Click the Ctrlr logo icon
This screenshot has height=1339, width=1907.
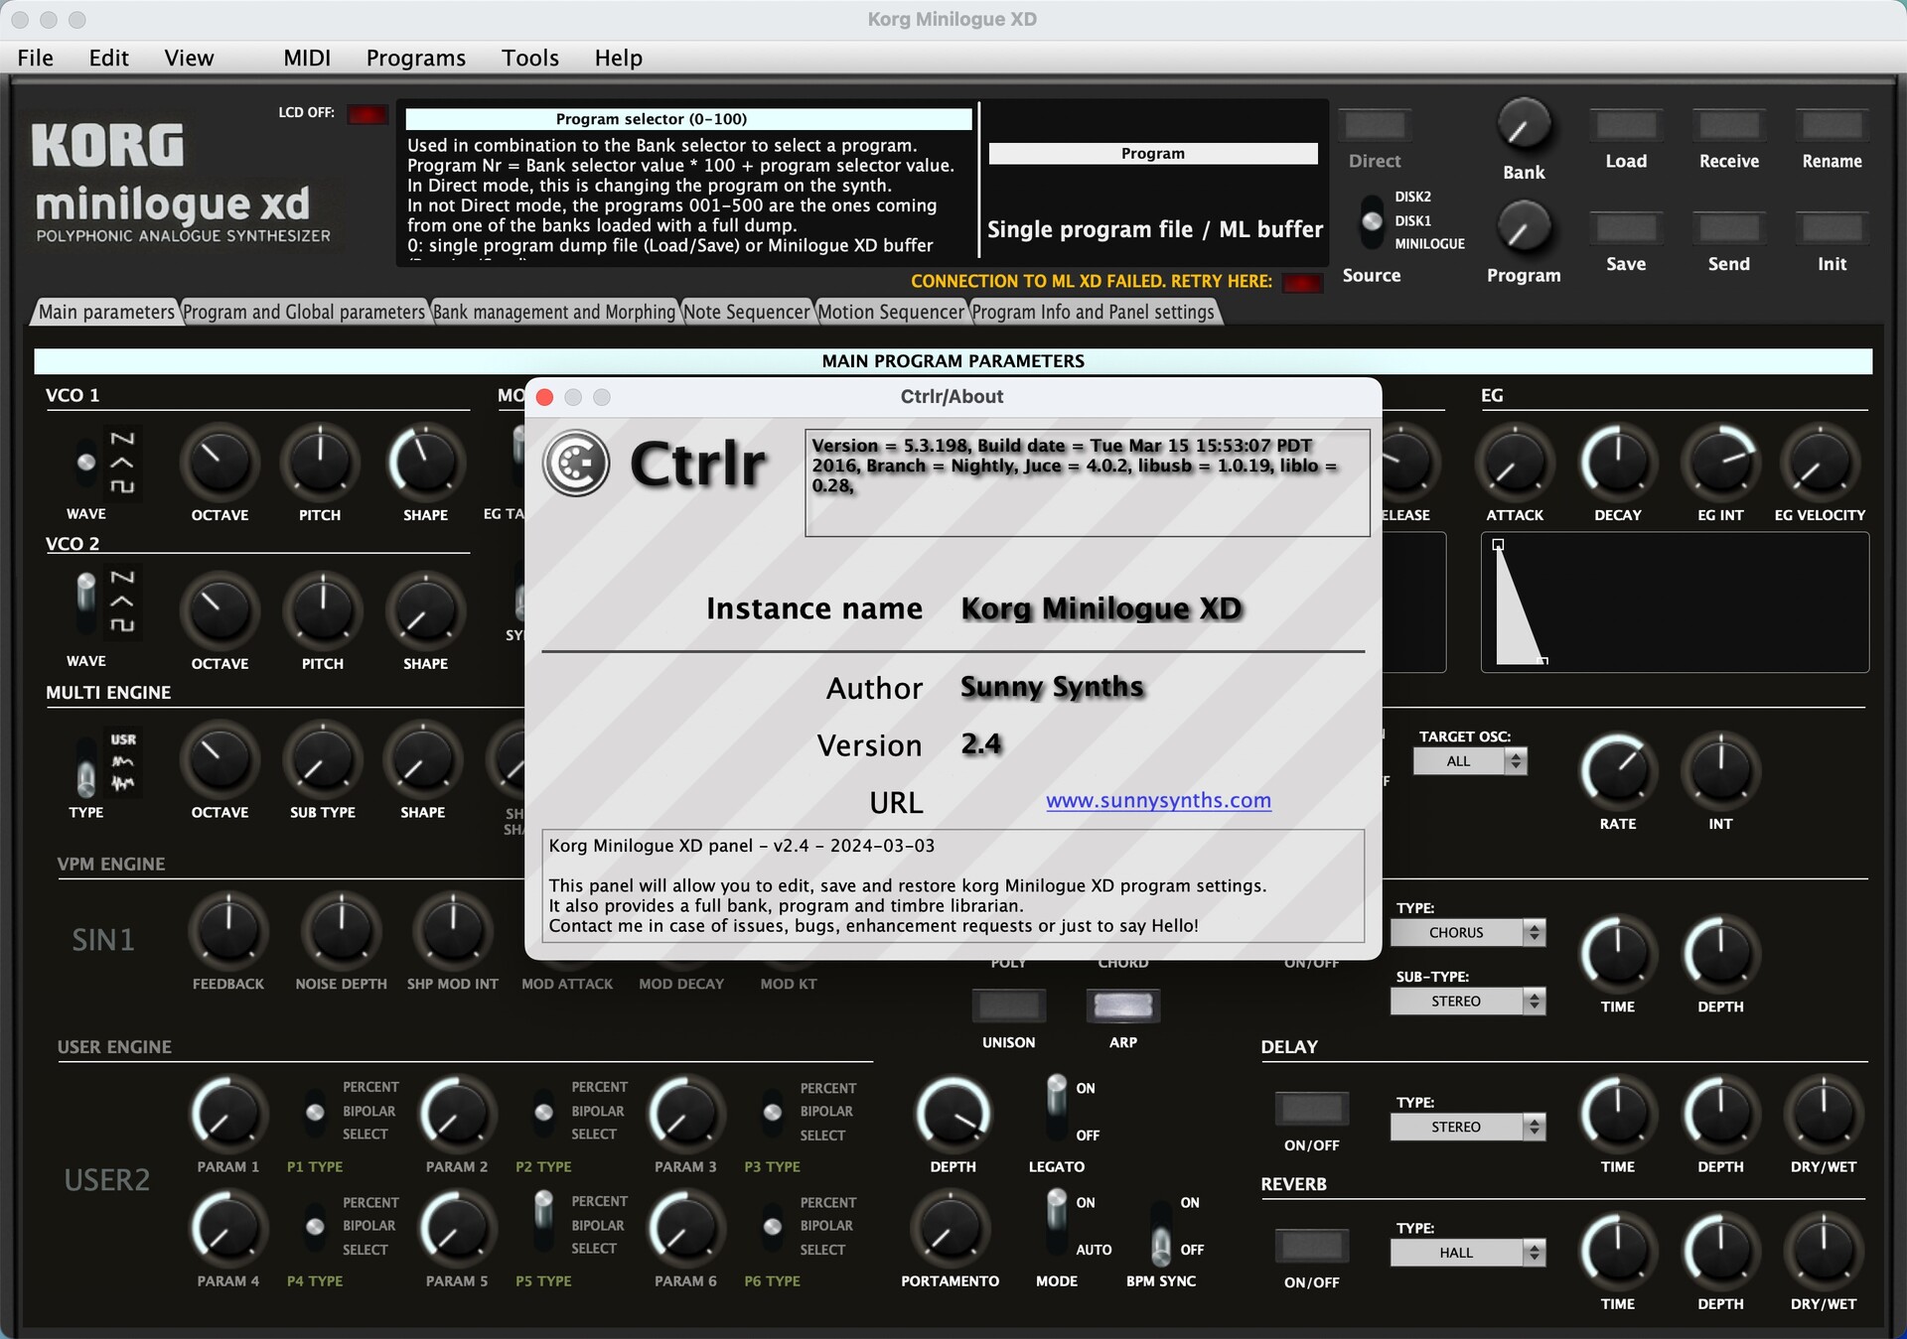point(576,464)
